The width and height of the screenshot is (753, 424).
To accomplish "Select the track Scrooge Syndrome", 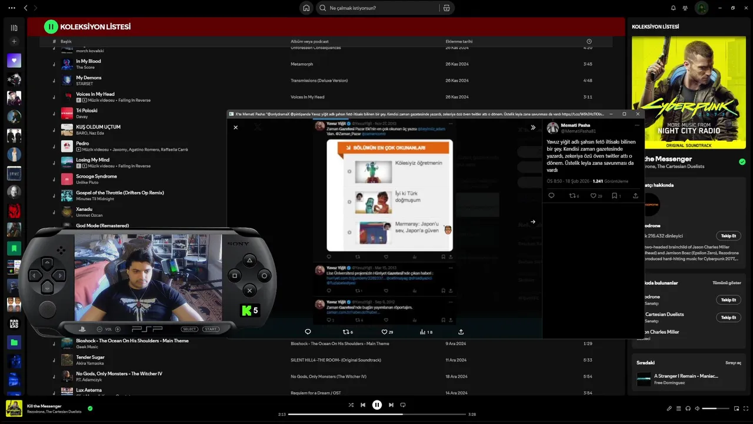I will click(x=96, y=176).
